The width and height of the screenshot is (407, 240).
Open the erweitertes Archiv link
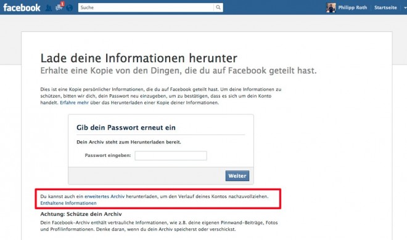(x=105, y=196)
